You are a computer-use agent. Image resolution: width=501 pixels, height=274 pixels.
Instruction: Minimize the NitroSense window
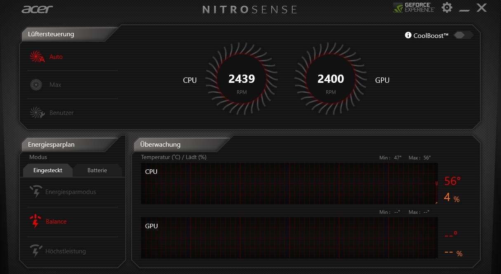tap(464, 9)
